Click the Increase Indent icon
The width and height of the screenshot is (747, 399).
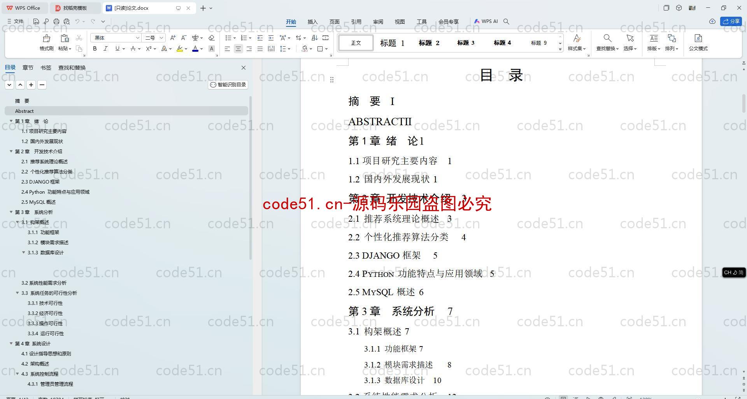[271, 38]
